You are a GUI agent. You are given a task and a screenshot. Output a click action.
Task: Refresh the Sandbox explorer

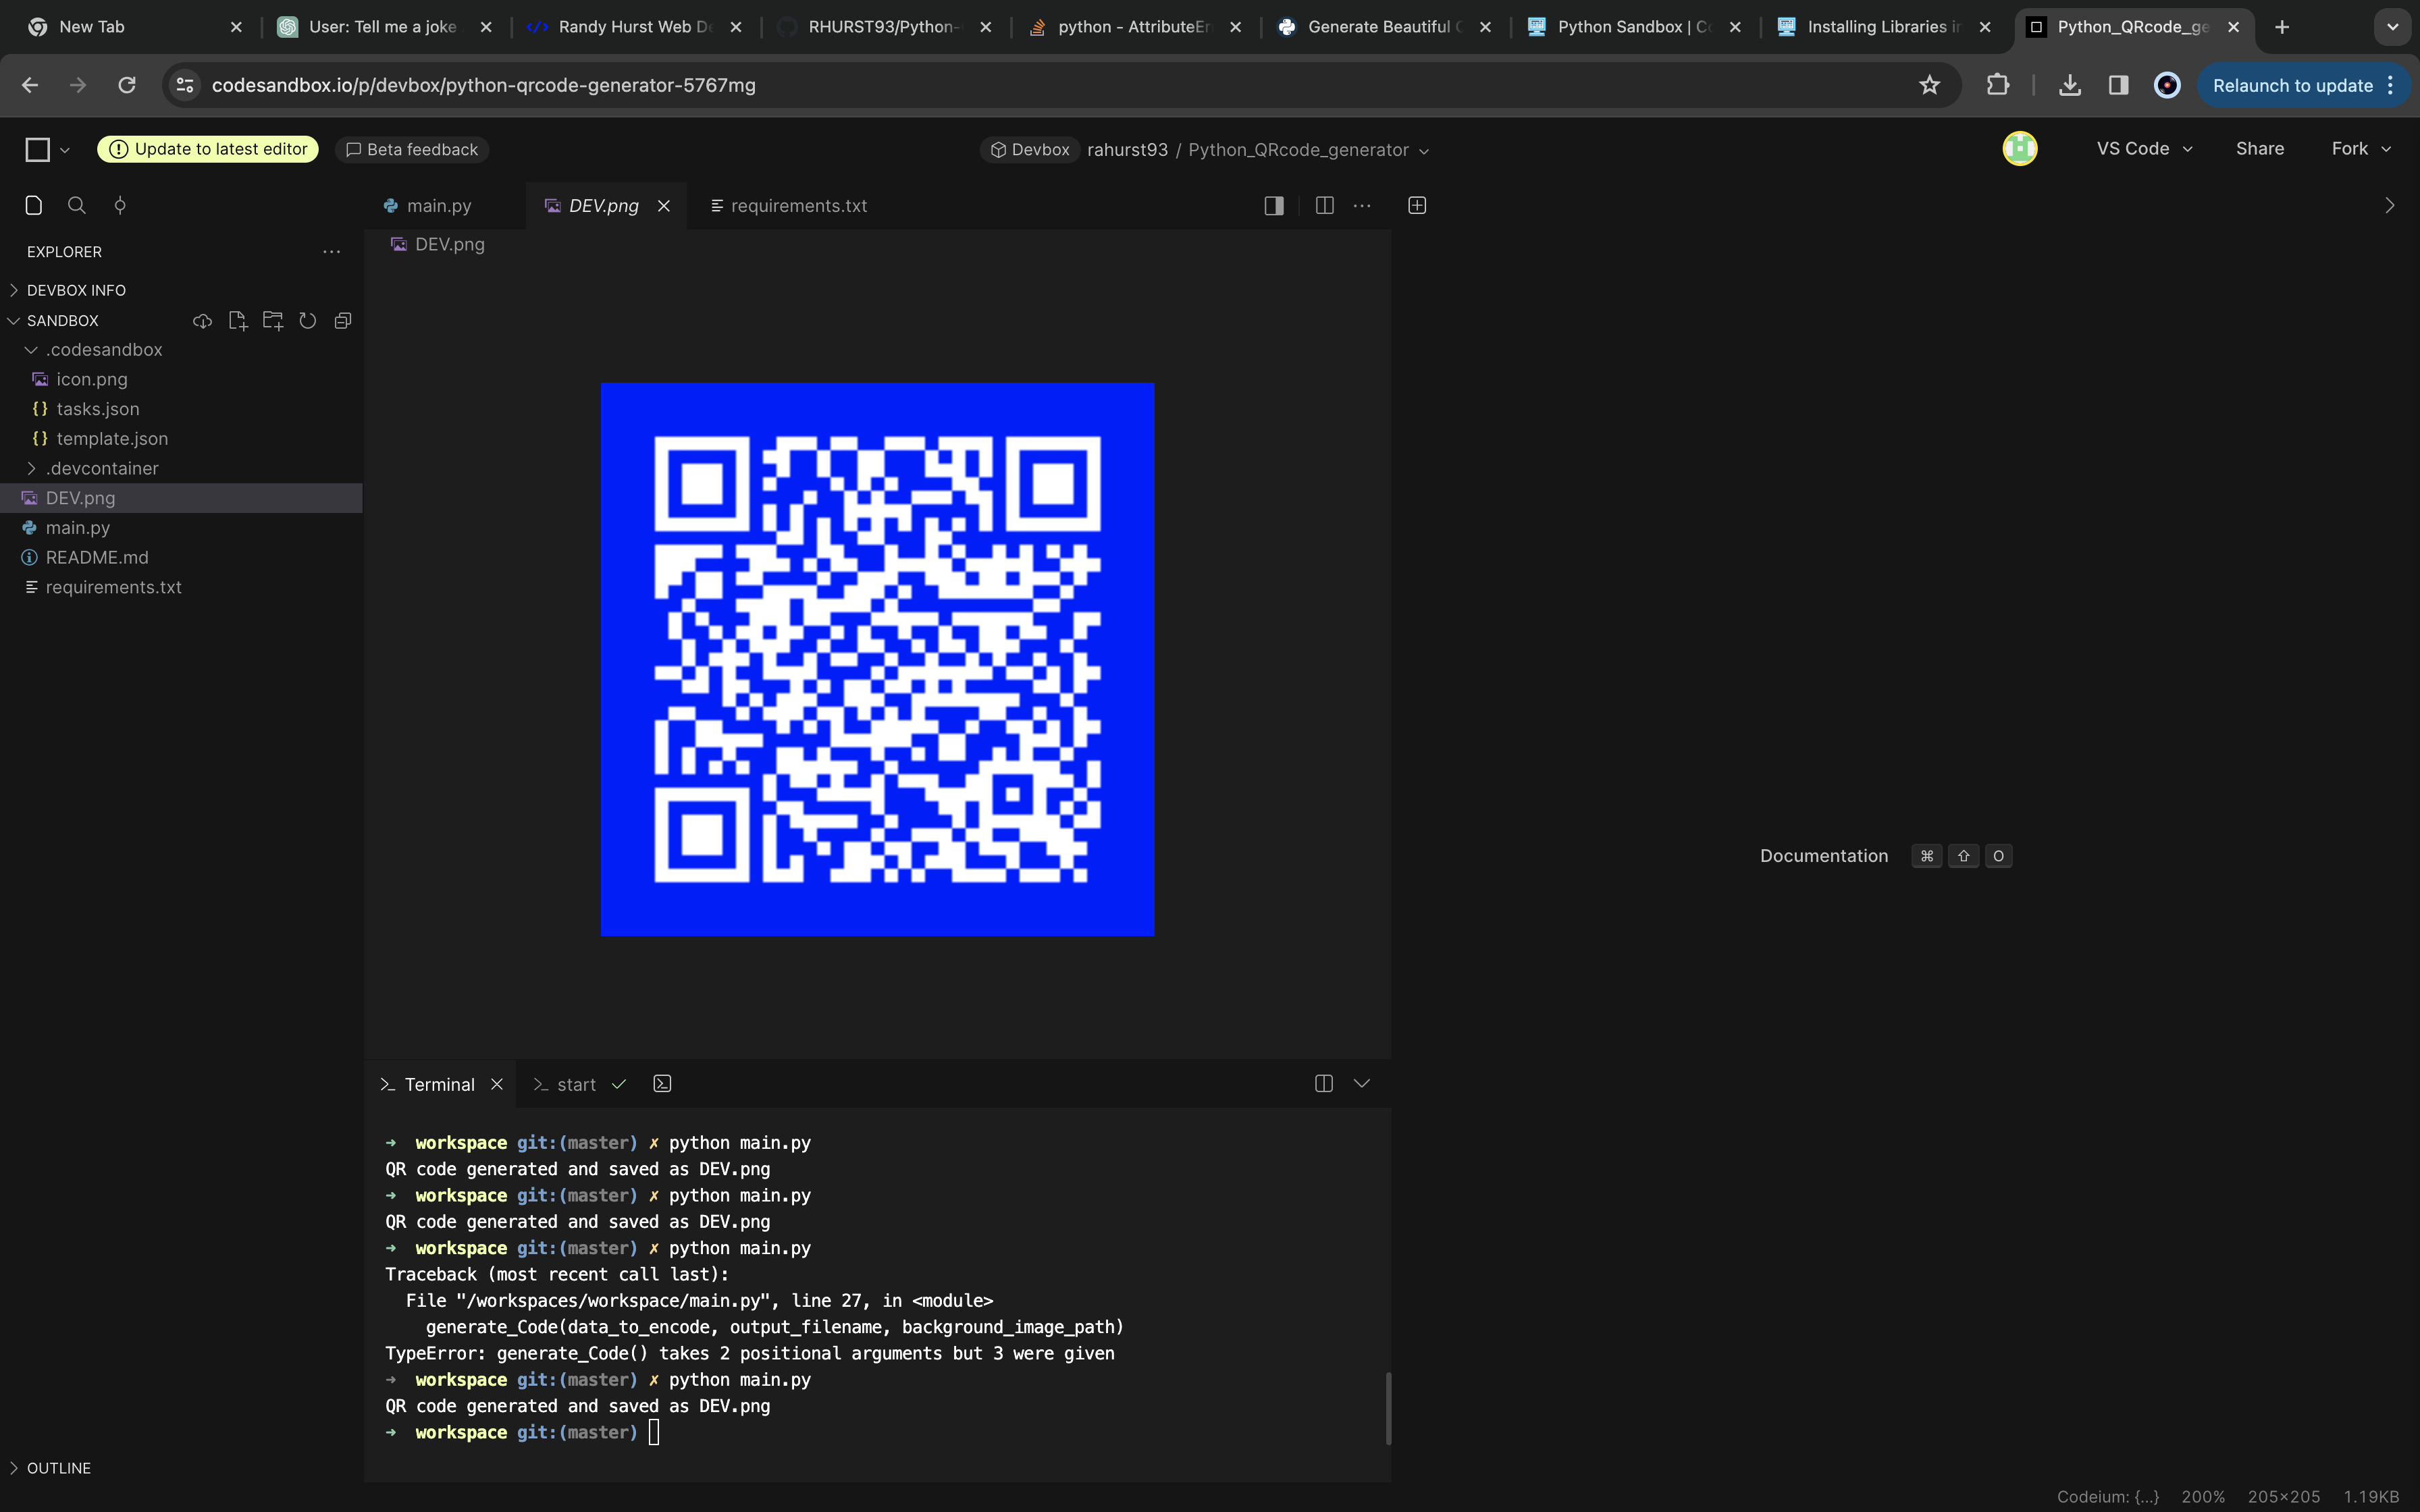[x=307, y=321]
